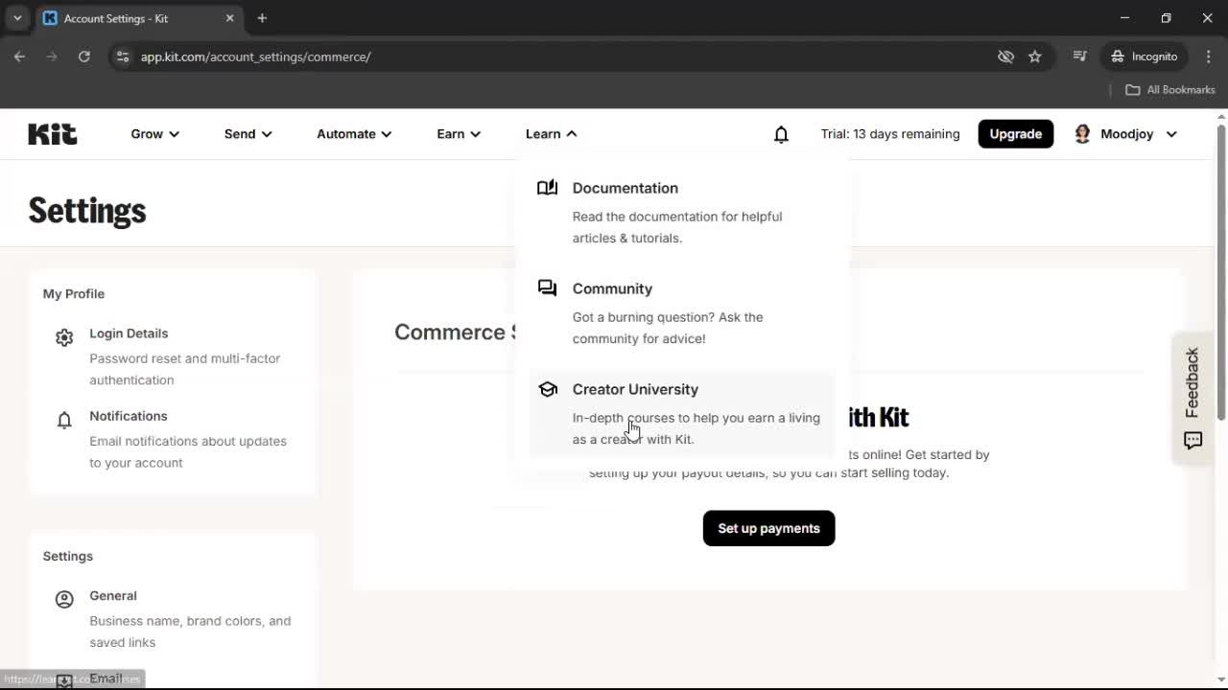The height and width of the screenshot is (690, 1228).
Task: Click the Login Details gear icon
Action: [63, 337]
